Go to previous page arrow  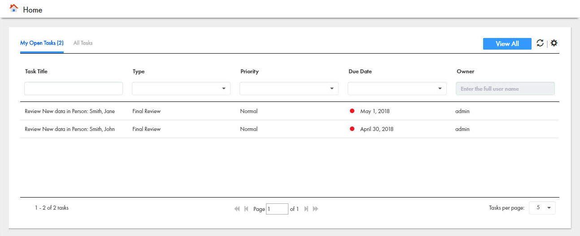[x=246, y=209]
